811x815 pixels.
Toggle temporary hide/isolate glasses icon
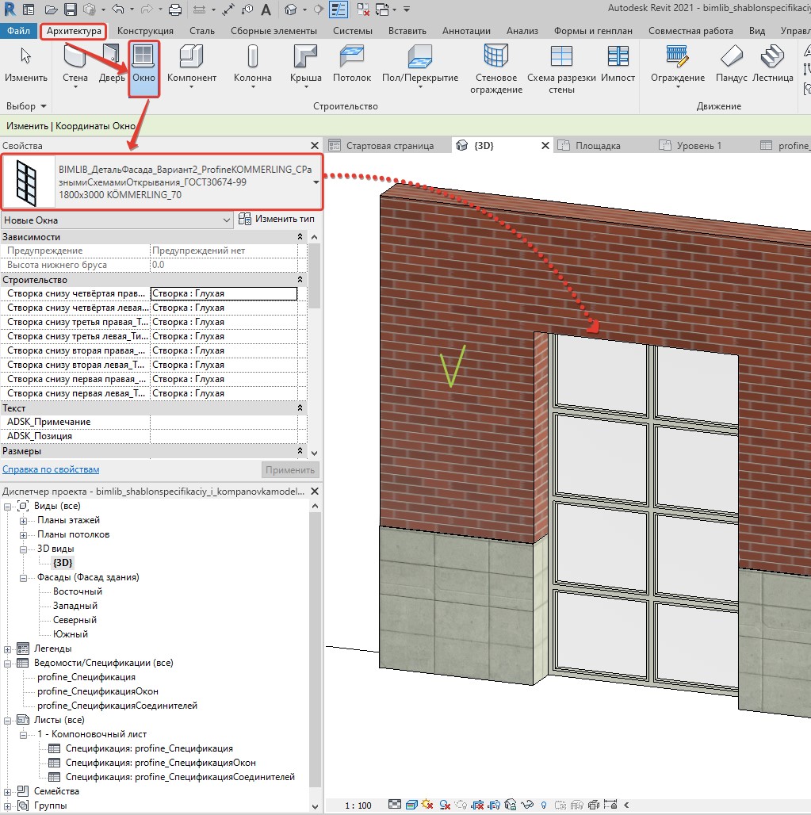(529, 805)
